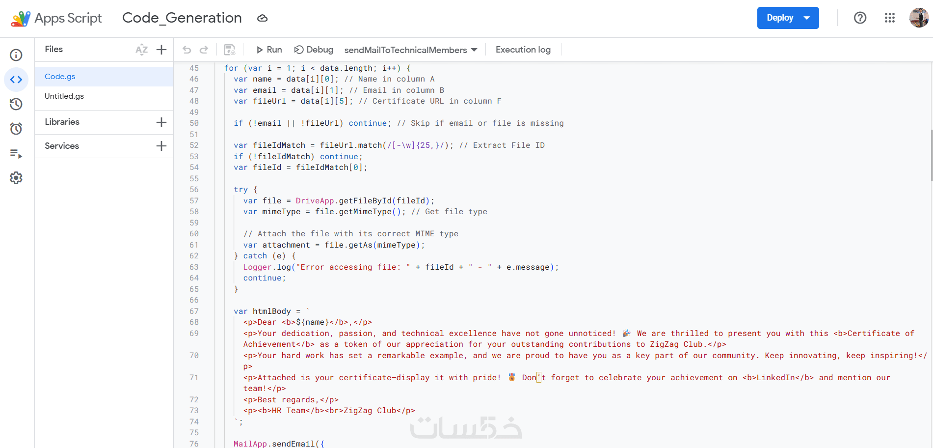Expand the sendMailToTechnicalMembers function dropdown
Image resolution: width=933 pixels, height=448 pixels.
pyautogui.click(x=411, y=50)
